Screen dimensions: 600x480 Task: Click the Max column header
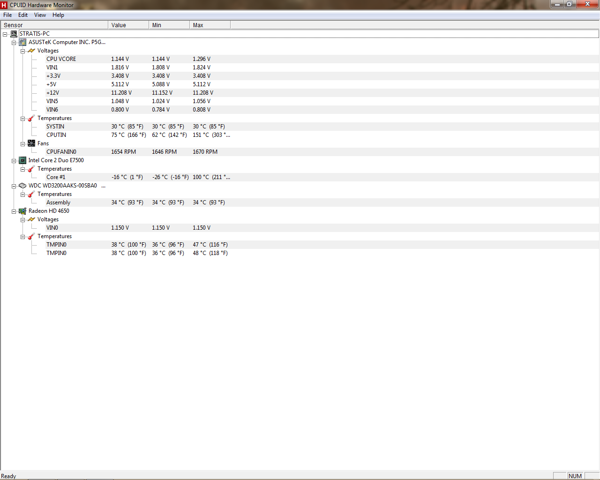tap(210, 25)
